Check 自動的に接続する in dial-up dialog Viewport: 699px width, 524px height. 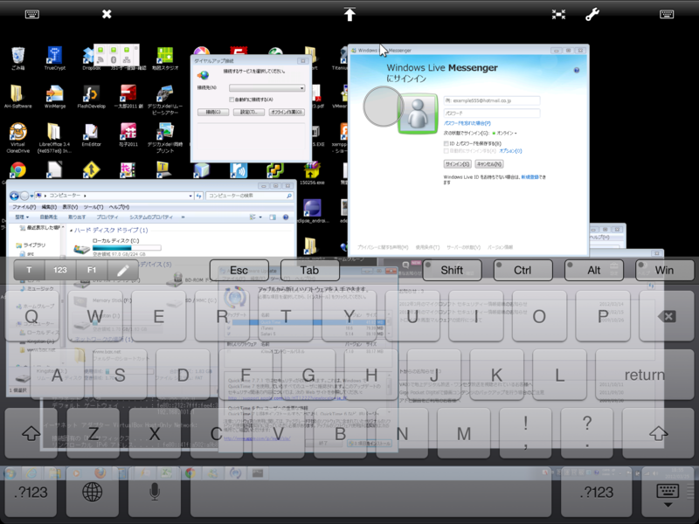coord(232,100)
